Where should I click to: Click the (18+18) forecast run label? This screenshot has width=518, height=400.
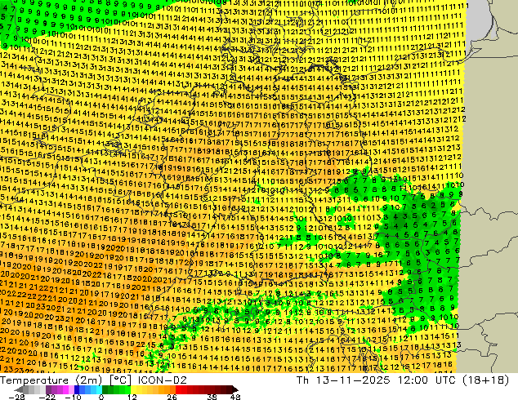[488, 380]
